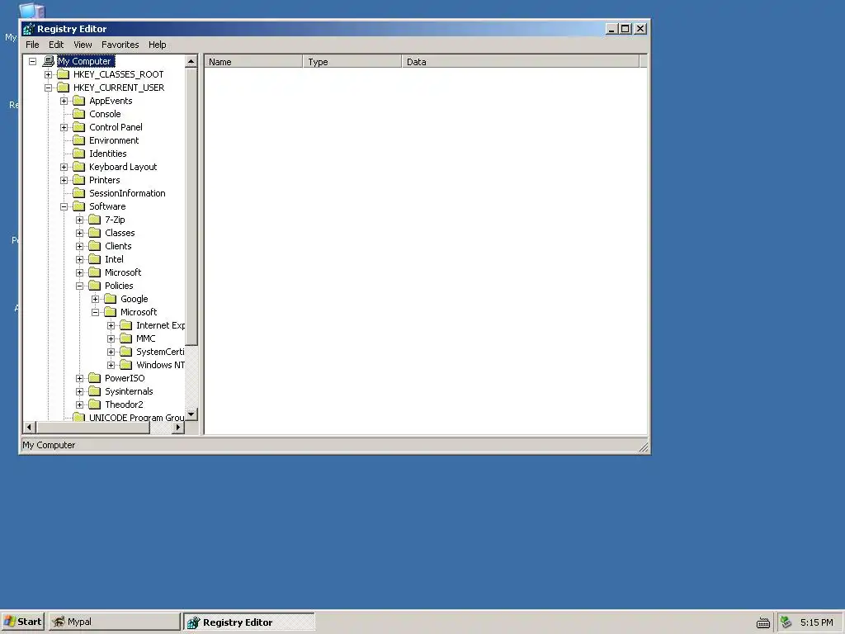
Task: Click the Classes folder icon
Action: point(95,233)
